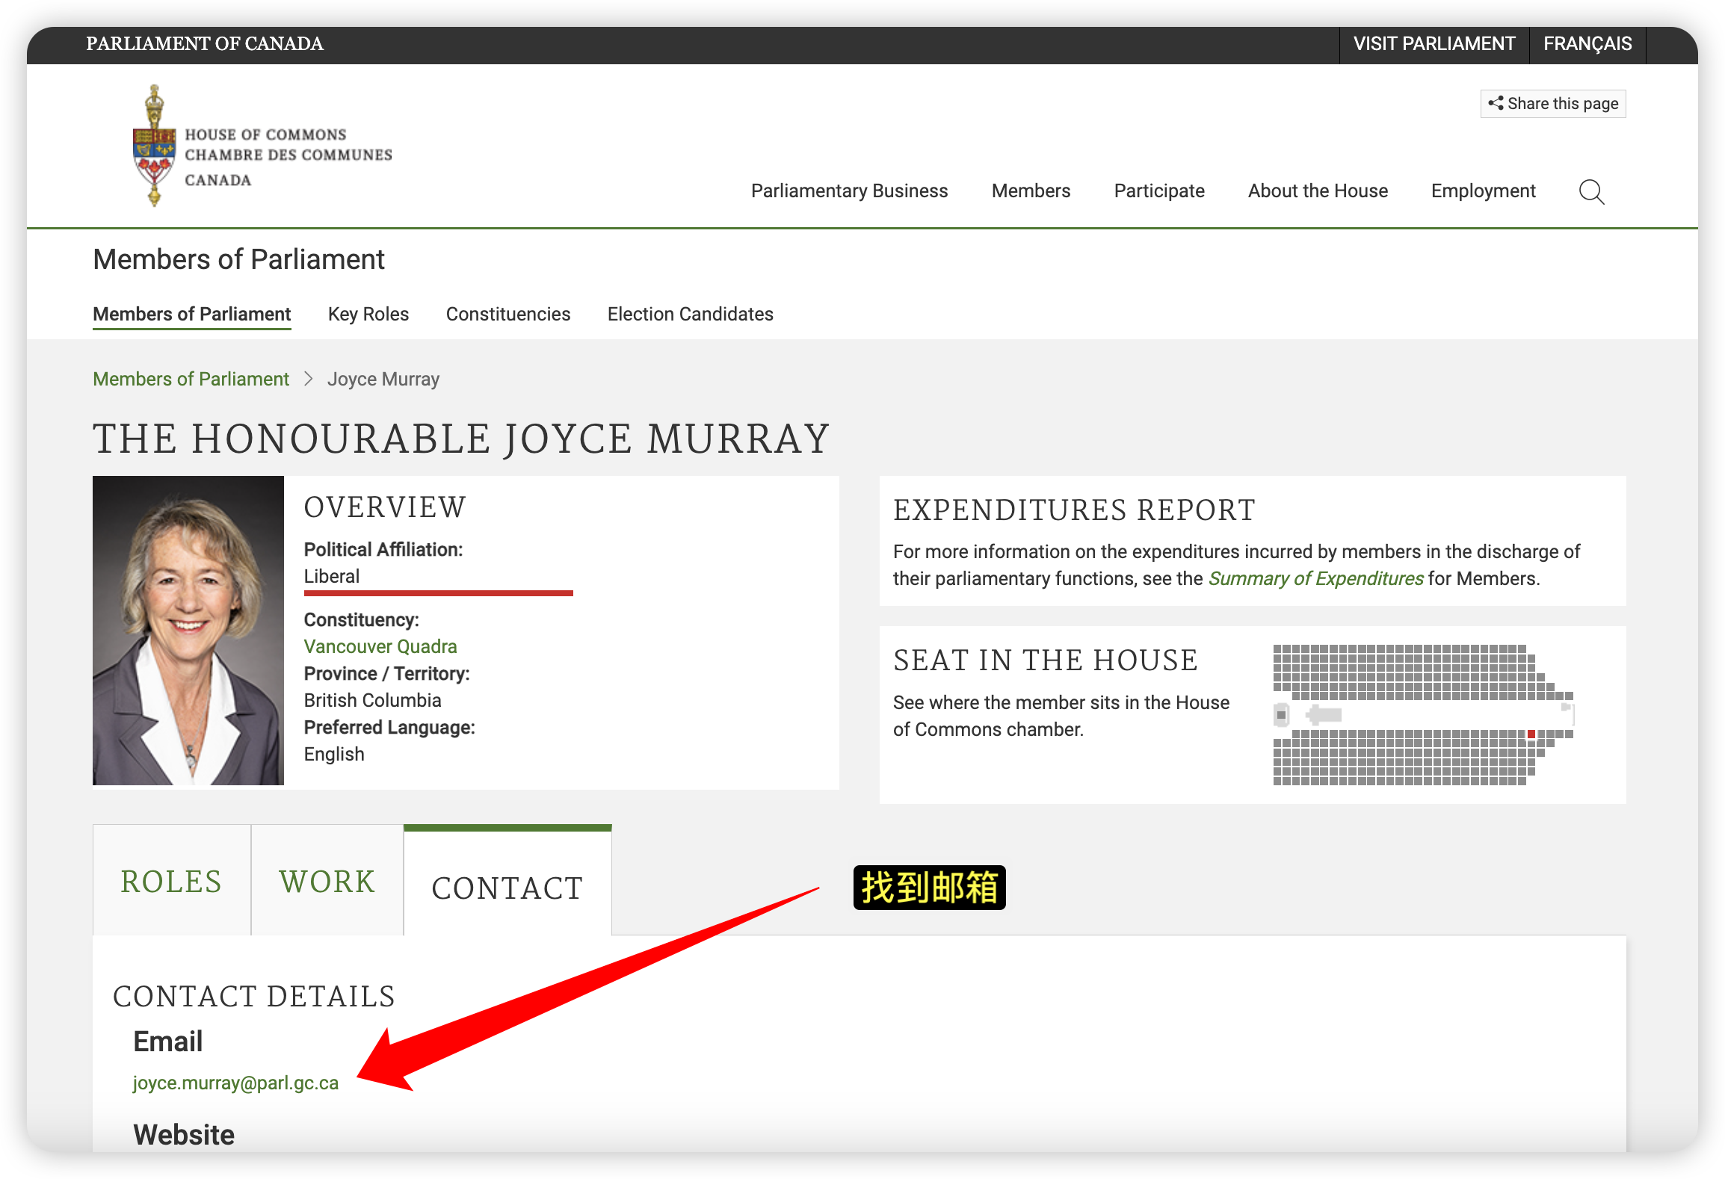Open About the House menu
1725x1179 pixels.
pyautogui.click(x=1318, y=191)
